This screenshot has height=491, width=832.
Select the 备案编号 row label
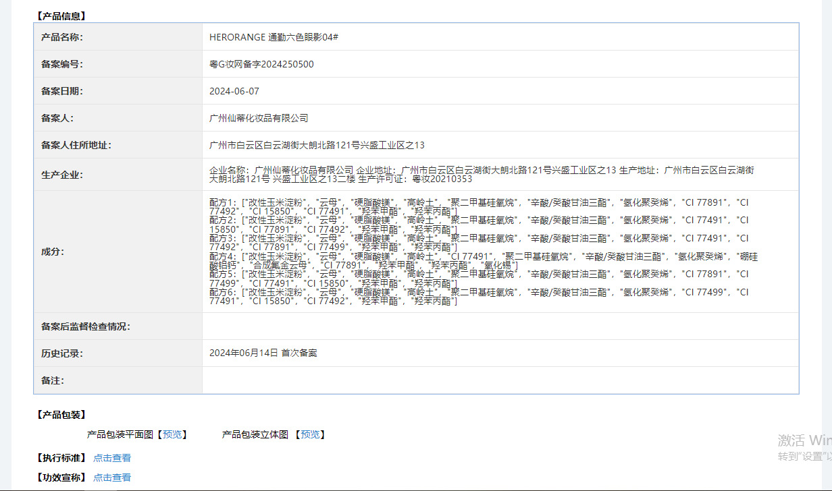[62, 64]
